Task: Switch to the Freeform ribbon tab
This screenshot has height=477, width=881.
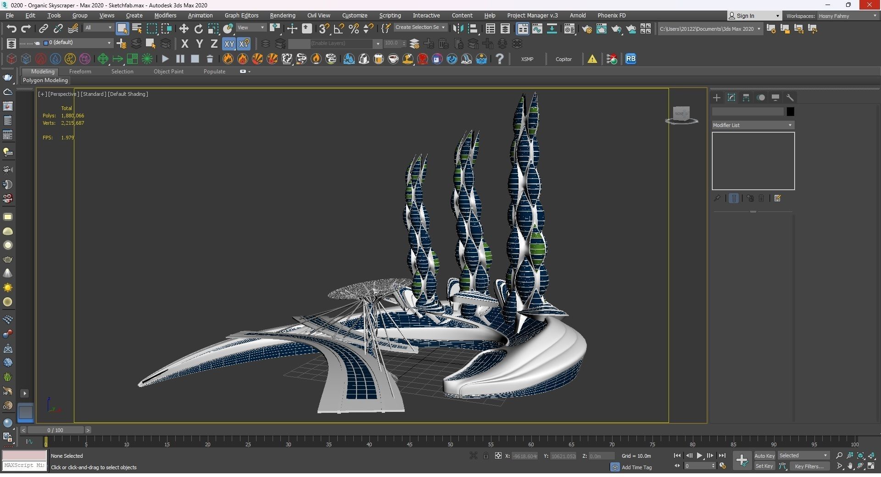Action: click(x=80, y=72)
